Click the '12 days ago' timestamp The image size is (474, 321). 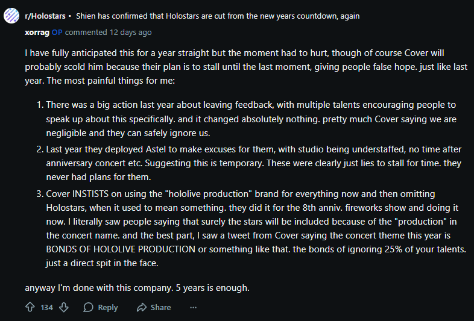click(130, 32)
